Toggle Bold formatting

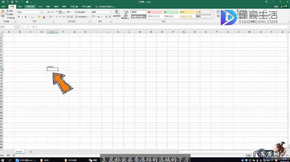(x=19, y=17)
